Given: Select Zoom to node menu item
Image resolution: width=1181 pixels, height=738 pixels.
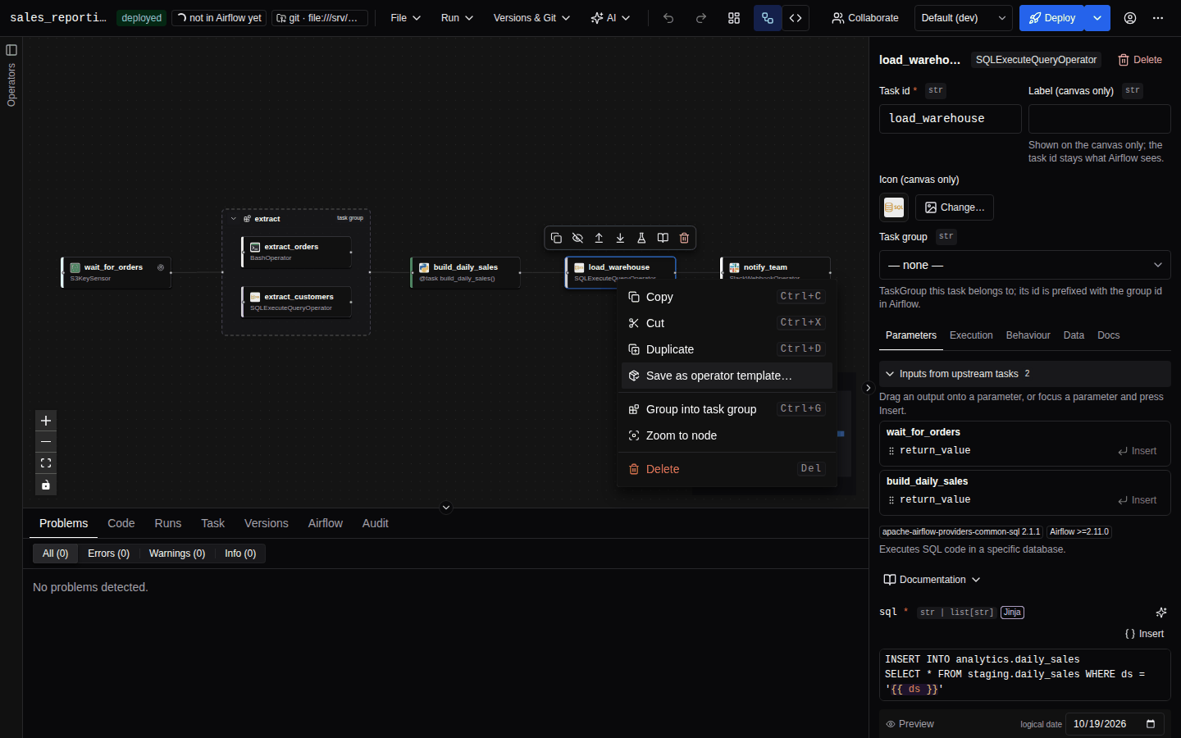Looking at the screenshot, I should point(727,435).
